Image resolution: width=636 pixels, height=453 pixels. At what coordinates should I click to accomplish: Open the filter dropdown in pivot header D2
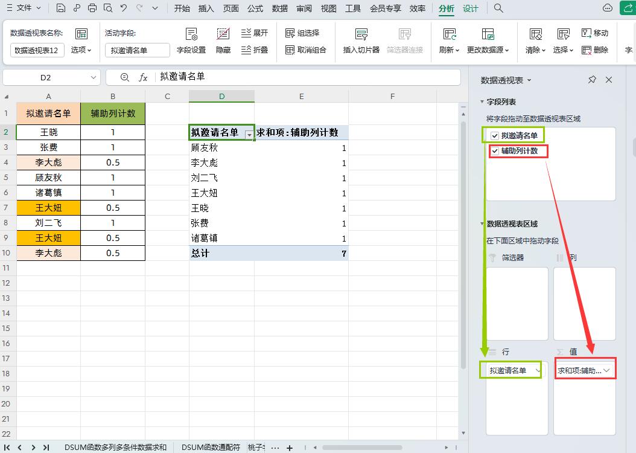(x=249, y=134)
